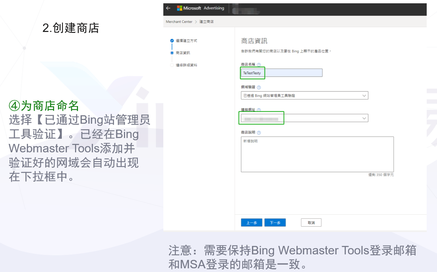Open the Microsoft Advertising logo link

(x=200, y=8)
